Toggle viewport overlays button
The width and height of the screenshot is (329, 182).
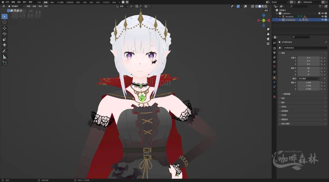(x=245, y=6)
